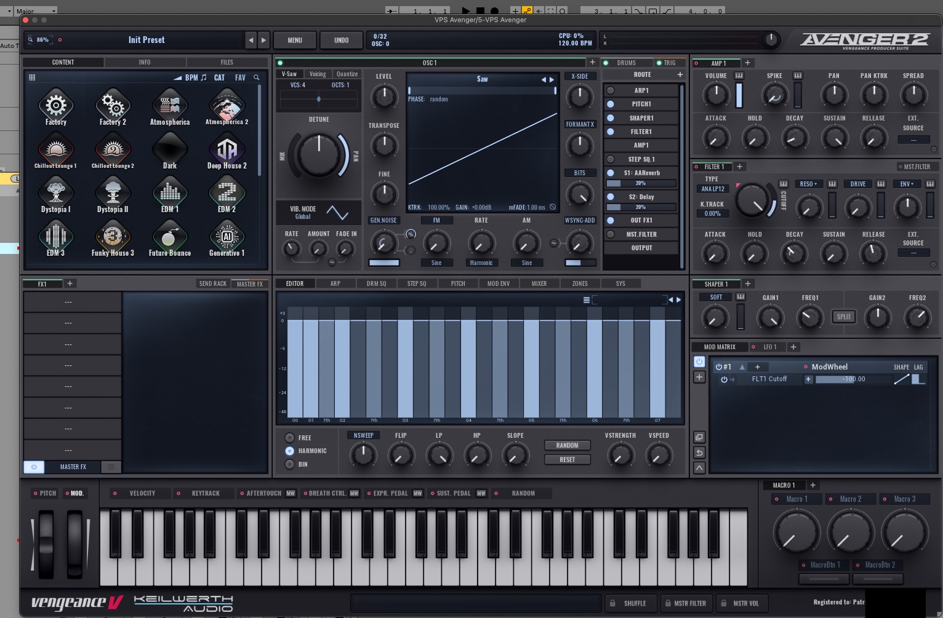Switch to the SEND RACK tab
The width and height of the screenshot is (943, 618).
click(213, 283)
